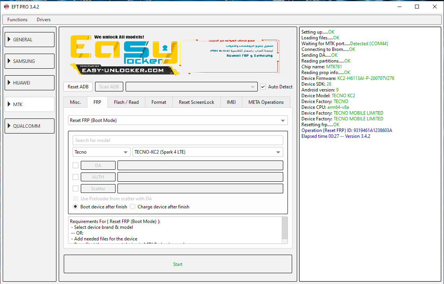Click the Waiting for MTK port log line

[x=345, y=43]
